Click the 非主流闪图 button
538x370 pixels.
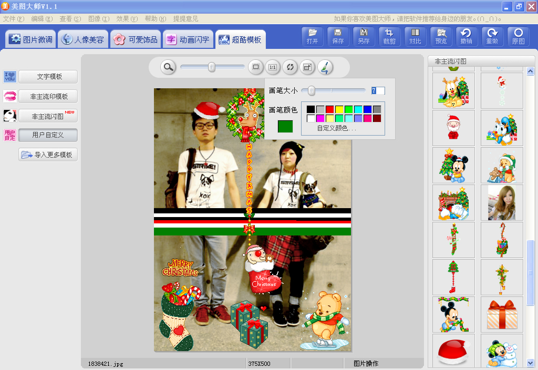pyautogui.click(x=48, y=116)
